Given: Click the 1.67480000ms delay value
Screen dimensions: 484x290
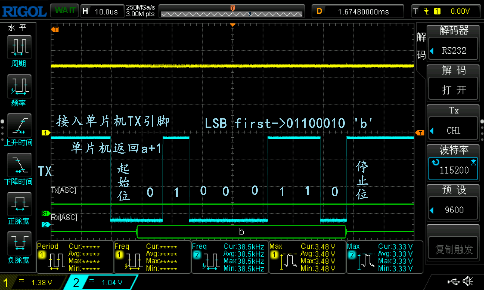Looking at the screenshot, I should click(x=363, y=12).
